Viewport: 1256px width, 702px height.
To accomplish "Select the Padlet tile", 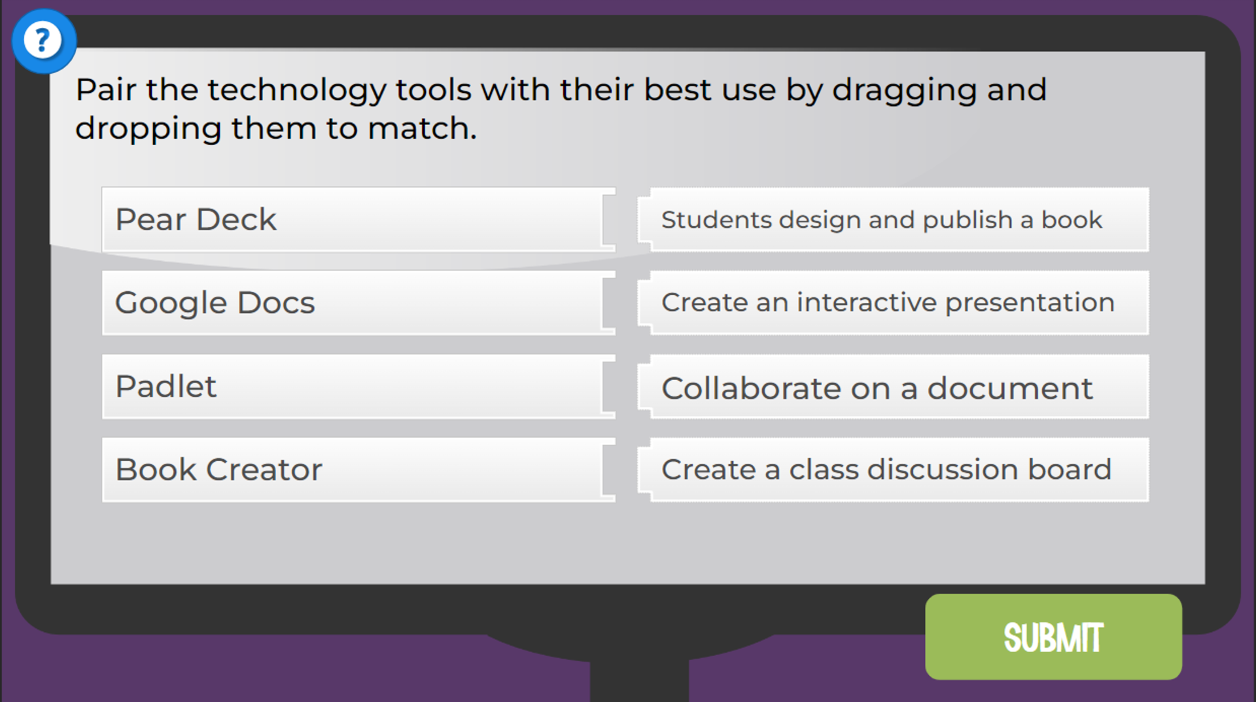I will (x=358, y=387).
